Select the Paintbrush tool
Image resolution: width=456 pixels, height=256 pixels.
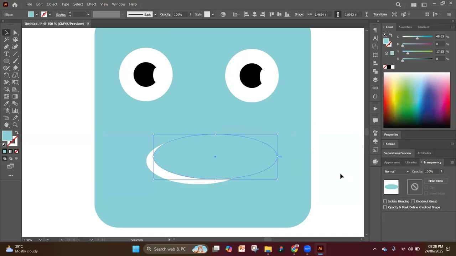click(x=15, y=61)
